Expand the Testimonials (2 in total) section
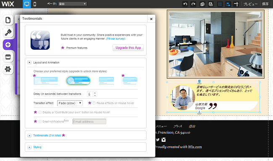Viewport: 273px width, 161px height. [29, 135]
